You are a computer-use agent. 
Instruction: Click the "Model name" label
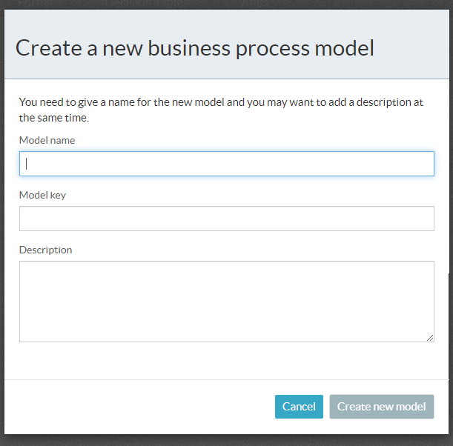coord(47,140)
